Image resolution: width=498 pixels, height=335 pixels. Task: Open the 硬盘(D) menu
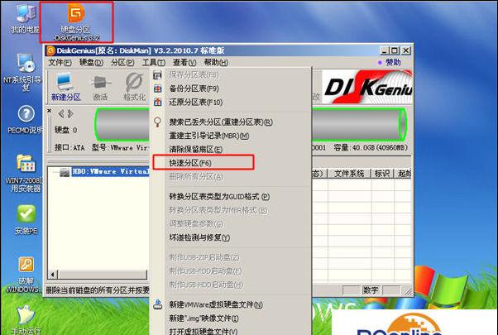[91, 62]
